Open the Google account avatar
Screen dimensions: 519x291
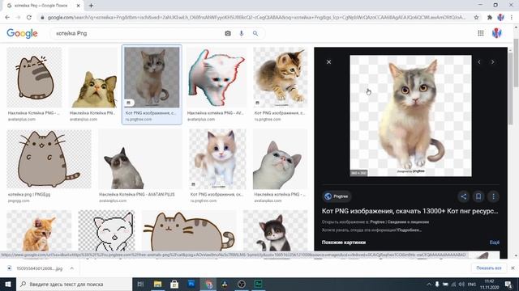[496, 33]
